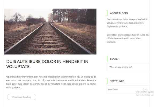
Task: Click the excerpt's trailing nulla pariatur ellipsis
Action: coord(14,87)
